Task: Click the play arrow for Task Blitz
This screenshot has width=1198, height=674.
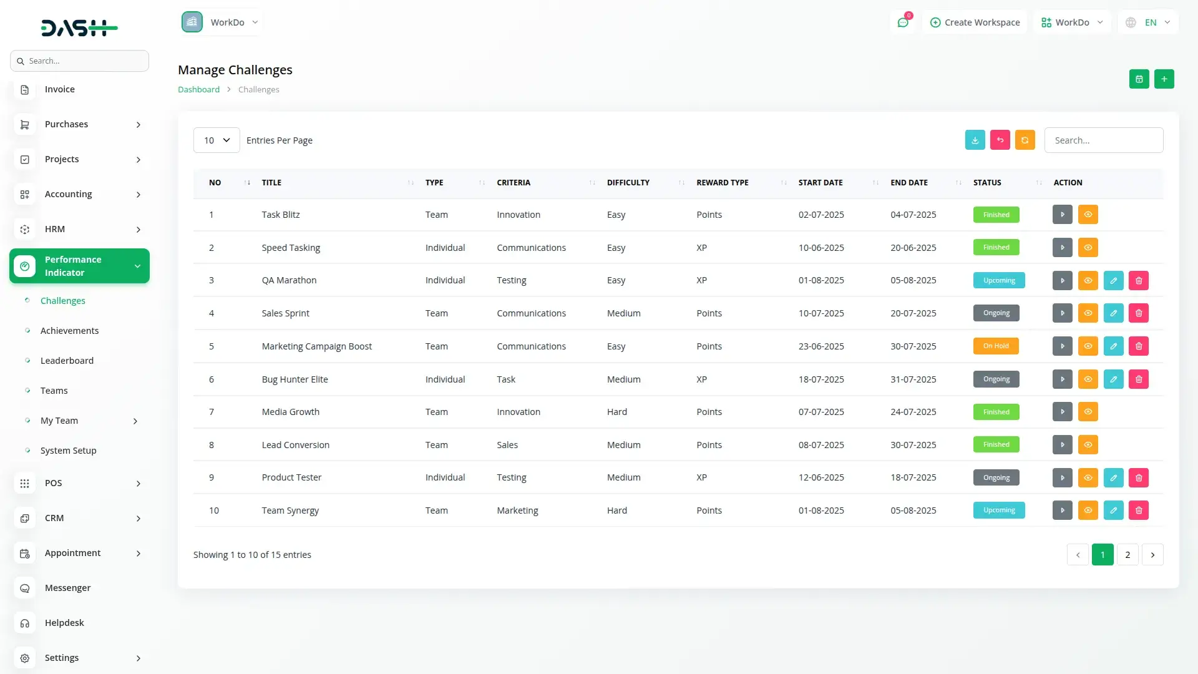Action: 1062,215
